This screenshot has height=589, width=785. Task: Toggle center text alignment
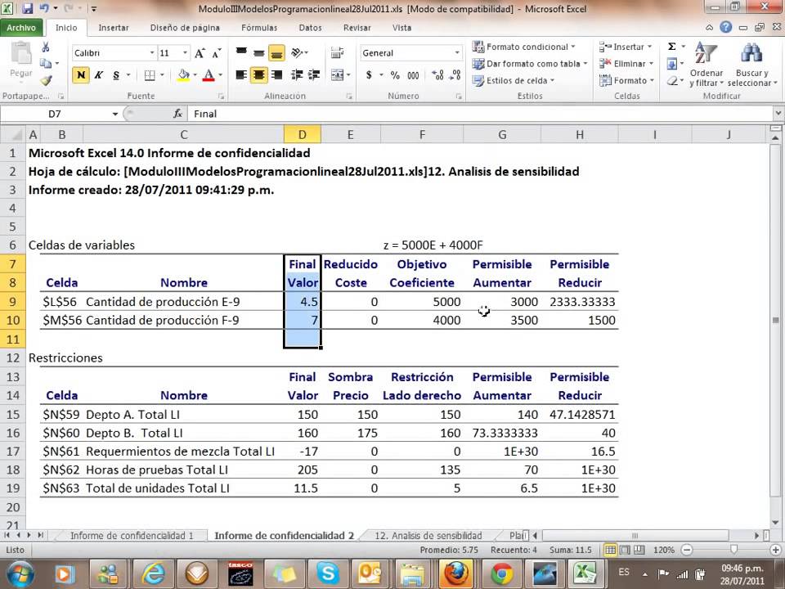pyautogui.click(x=259, y=75)
